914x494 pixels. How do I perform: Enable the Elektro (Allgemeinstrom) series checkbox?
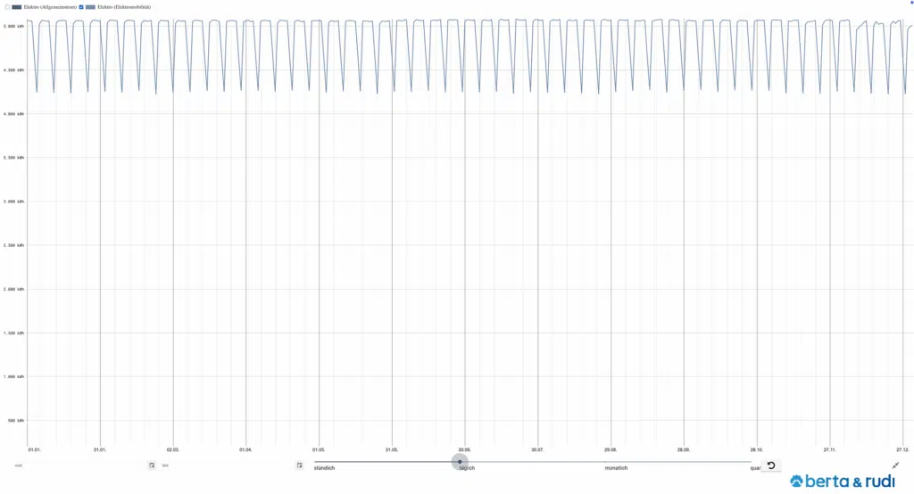tap(7, 7)
